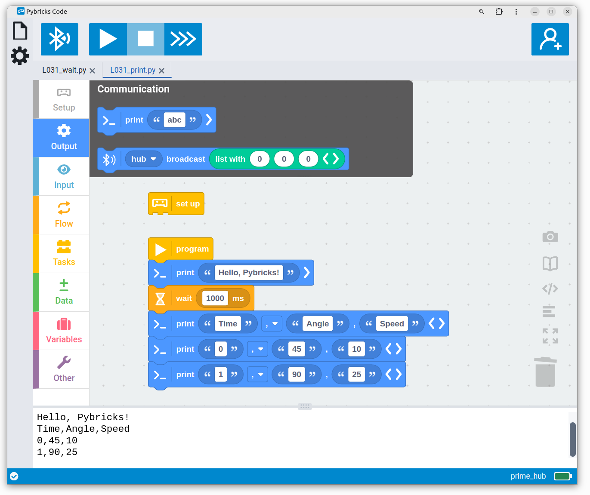Screen dimensions: 590x495
Task: Click terminal output line 'Time,Angle,Speed'
Action: [x=83, y=429]
